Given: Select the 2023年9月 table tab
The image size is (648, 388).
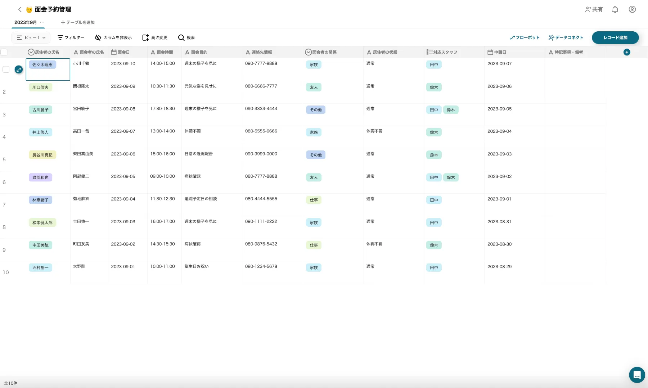Looking at the screenshot, I should click(26, 22).
